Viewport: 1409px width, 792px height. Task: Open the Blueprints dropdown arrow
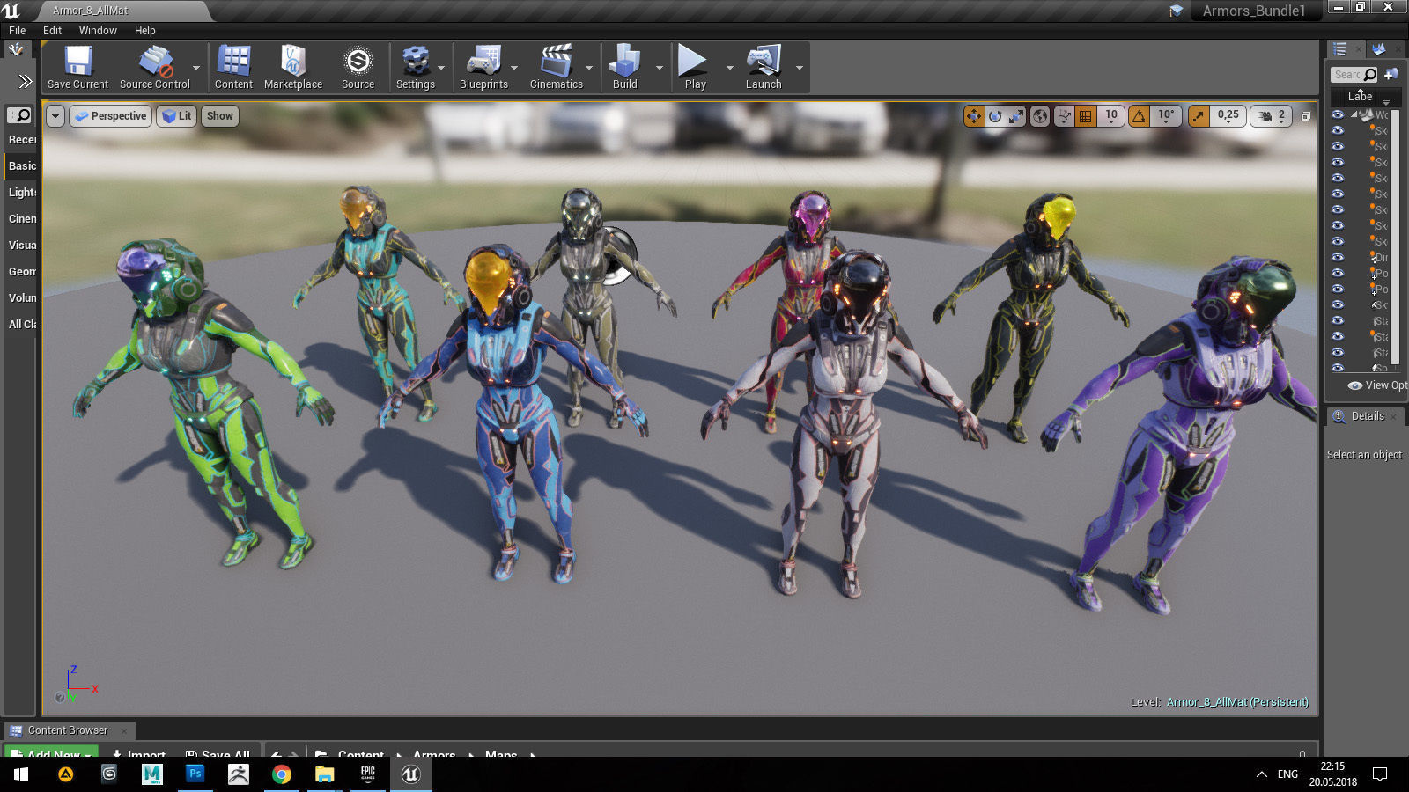click(514, 68)
